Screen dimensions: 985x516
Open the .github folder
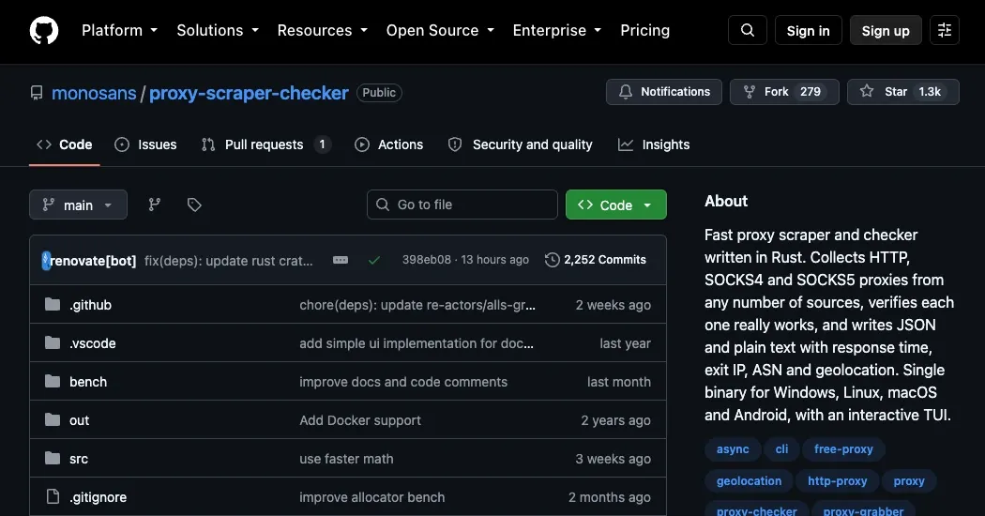(x=90, y=305)
